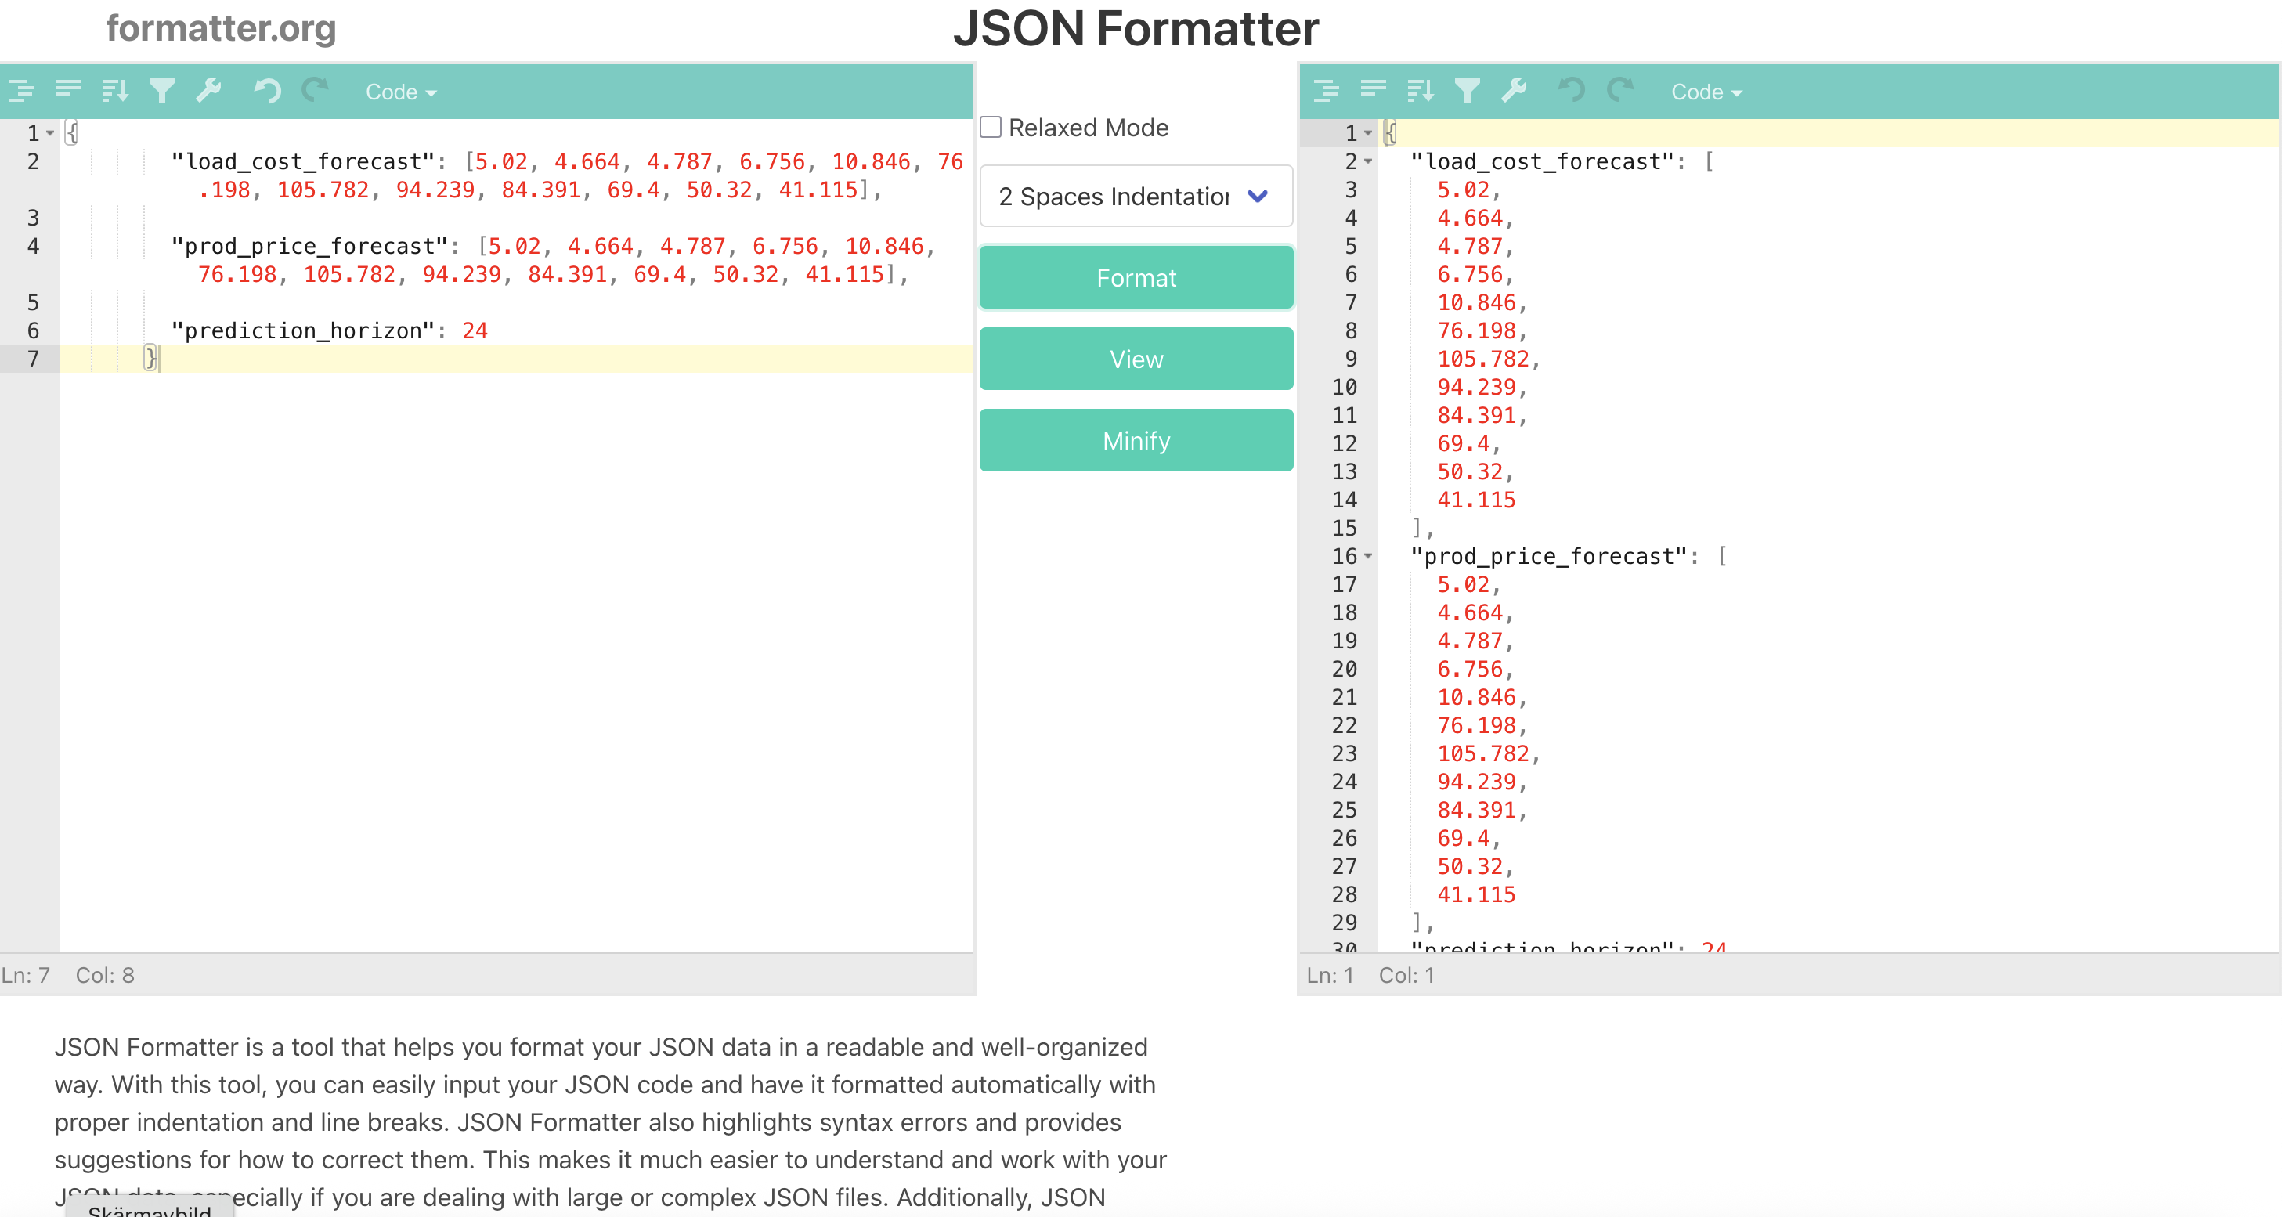Click value 5.02 on right editor line 3
The width and height of the screenshot is (2282, 1217).
pyautogui.click(x=1464, y=190)
